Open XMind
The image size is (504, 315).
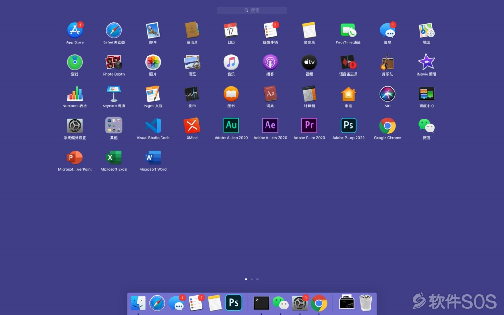tap(192, 126)
